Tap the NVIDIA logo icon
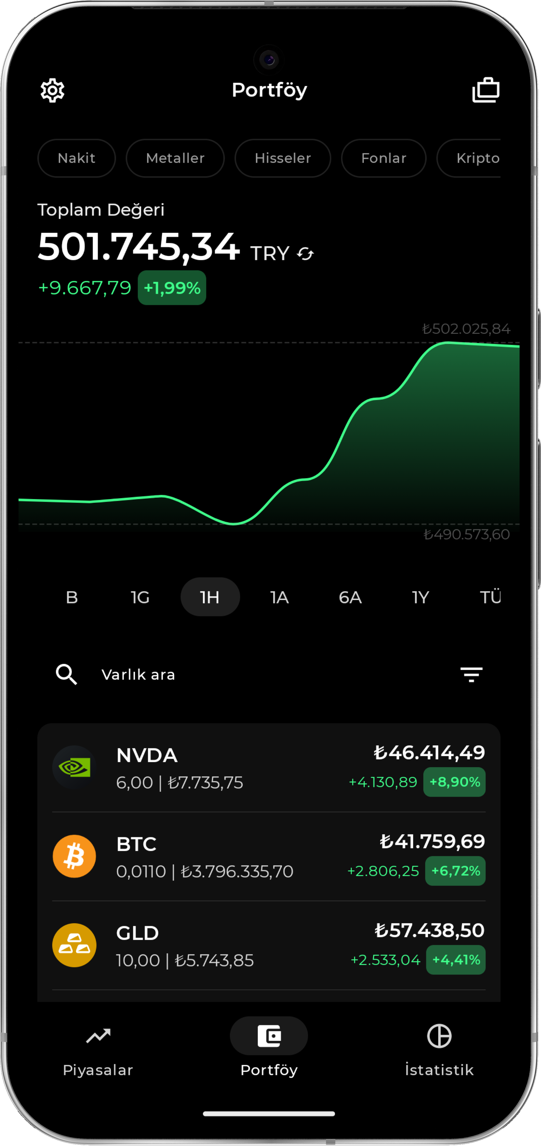The image size is (541, 1146). (x=74, y=767)
